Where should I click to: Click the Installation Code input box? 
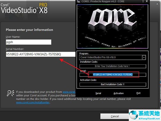(112, 66)
